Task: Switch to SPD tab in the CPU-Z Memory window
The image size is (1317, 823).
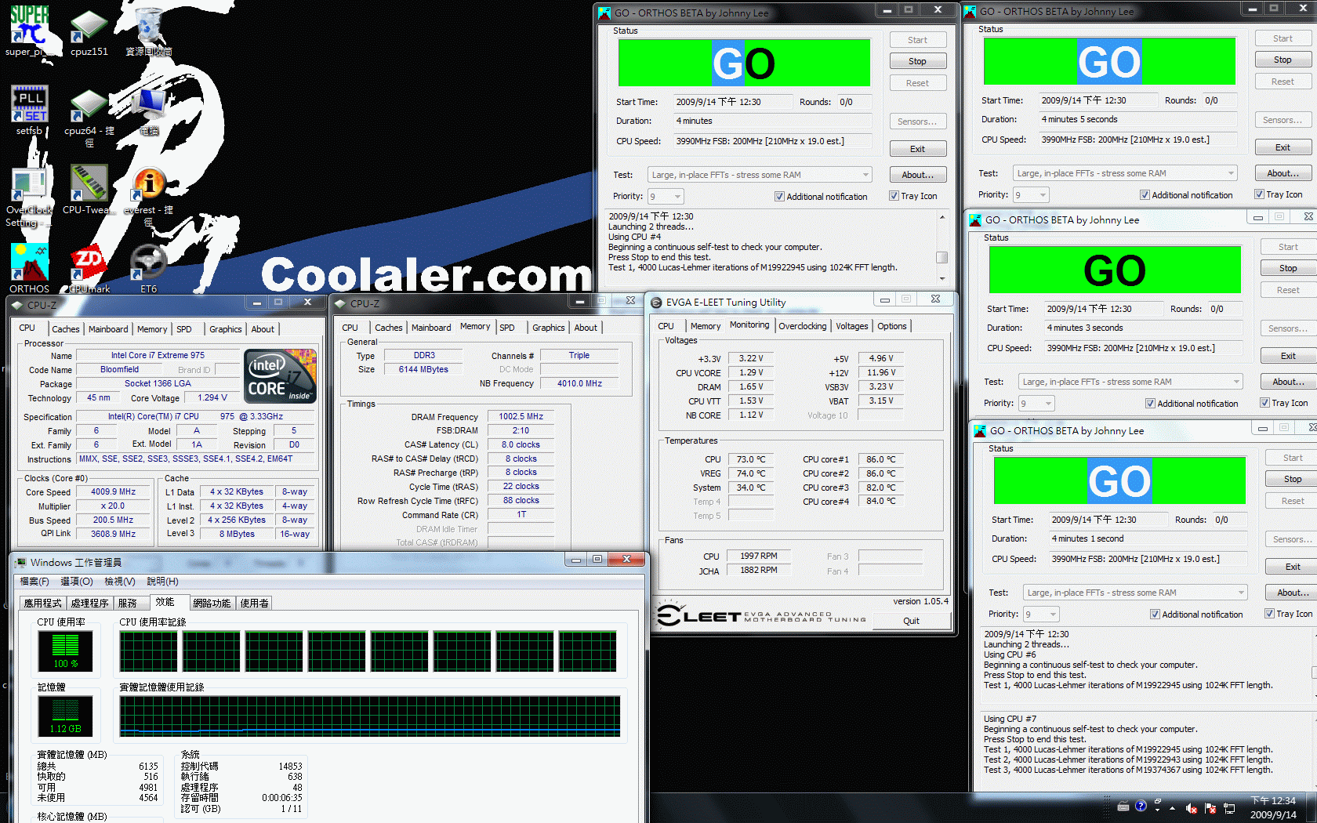Action: pos(507,328)
